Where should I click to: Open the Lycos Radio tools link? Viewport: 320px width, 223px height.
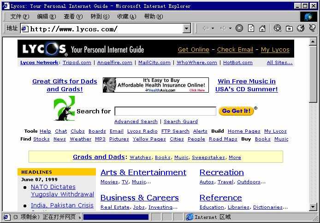[142, 131]
